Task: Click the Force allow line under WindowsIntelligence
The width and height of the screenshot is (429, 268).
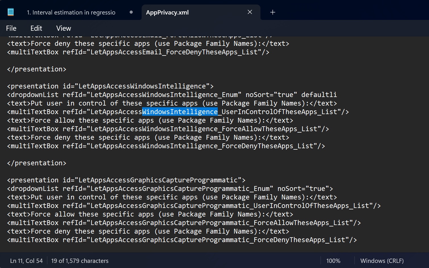Action: [x=150, y=120]
